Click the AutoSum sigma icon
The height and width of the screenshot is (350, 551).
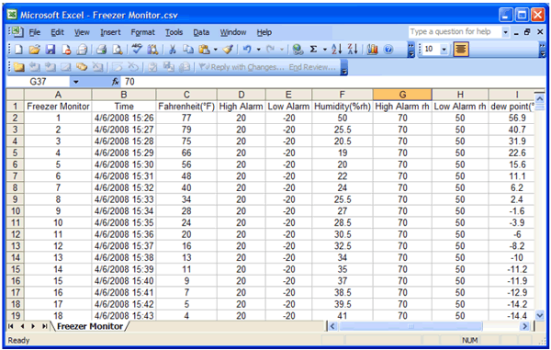(313, 50)
